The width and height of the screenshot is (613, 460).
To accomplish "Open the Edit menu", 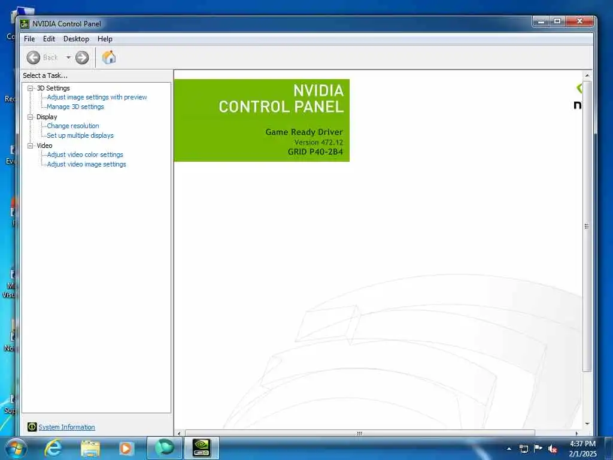I will [x=49, y=39].
